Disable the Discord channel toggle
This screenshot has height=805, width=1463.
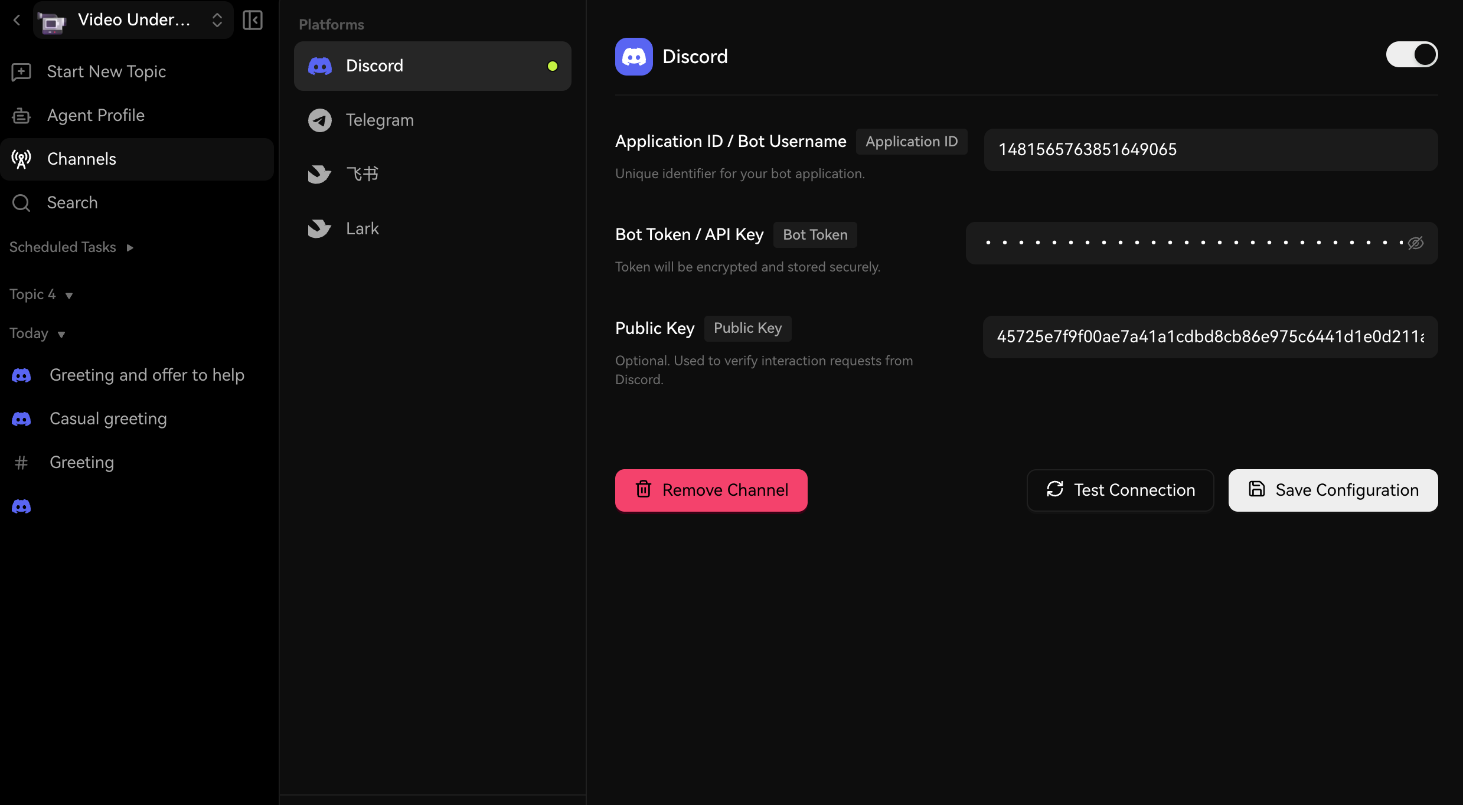point(1411,55)
